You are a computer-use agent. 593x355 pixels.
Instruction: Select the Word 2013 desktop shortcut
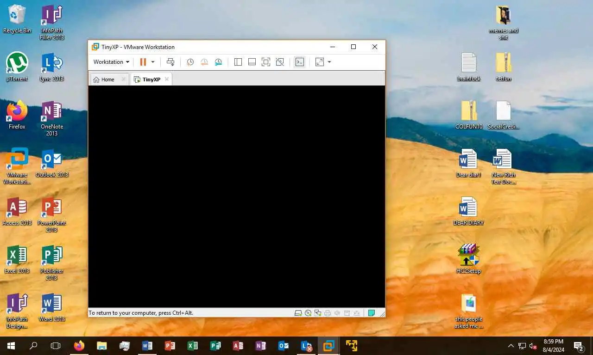click(x=52, y=307)
